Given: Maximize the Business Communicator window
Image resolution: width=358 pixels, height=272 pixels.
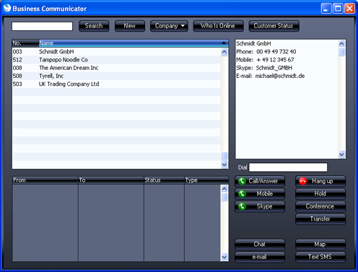Looking at the screenshot, I should click(x=338, y=9).
